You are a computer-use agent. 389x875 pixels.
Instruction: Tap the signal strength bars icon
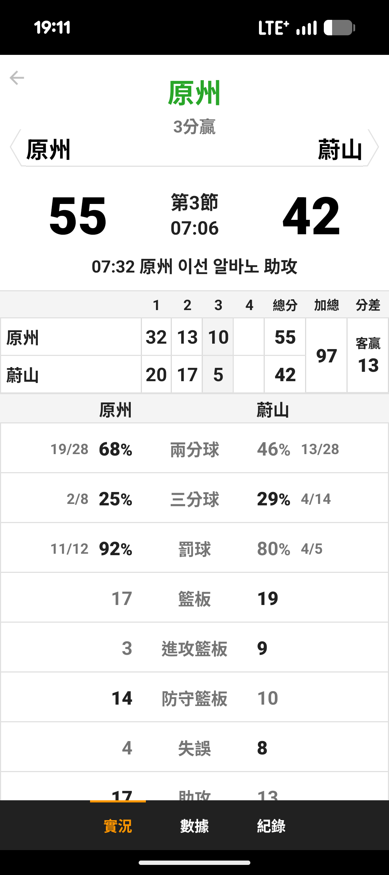[x=307, y=28]
